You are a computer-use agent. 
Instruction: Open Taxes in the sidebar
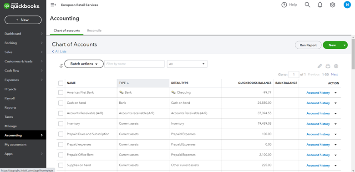pos(23,117)
